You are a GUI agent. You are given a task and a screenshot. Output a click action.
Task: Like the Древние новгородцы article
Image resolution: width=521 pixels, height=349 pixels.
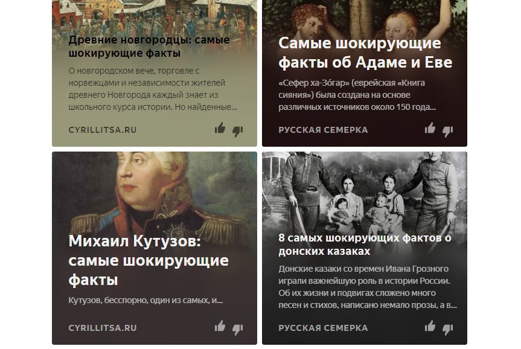coord(220,128)
